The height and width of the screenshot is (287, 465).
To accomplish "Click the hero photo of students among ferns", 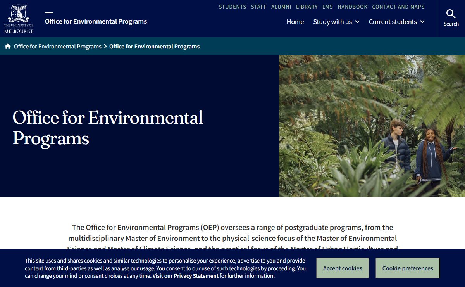I will click(372, 126).
